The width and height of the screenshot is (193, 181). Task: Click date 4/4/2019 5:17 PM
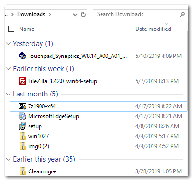pyautogui.click(x=157, y=136)
